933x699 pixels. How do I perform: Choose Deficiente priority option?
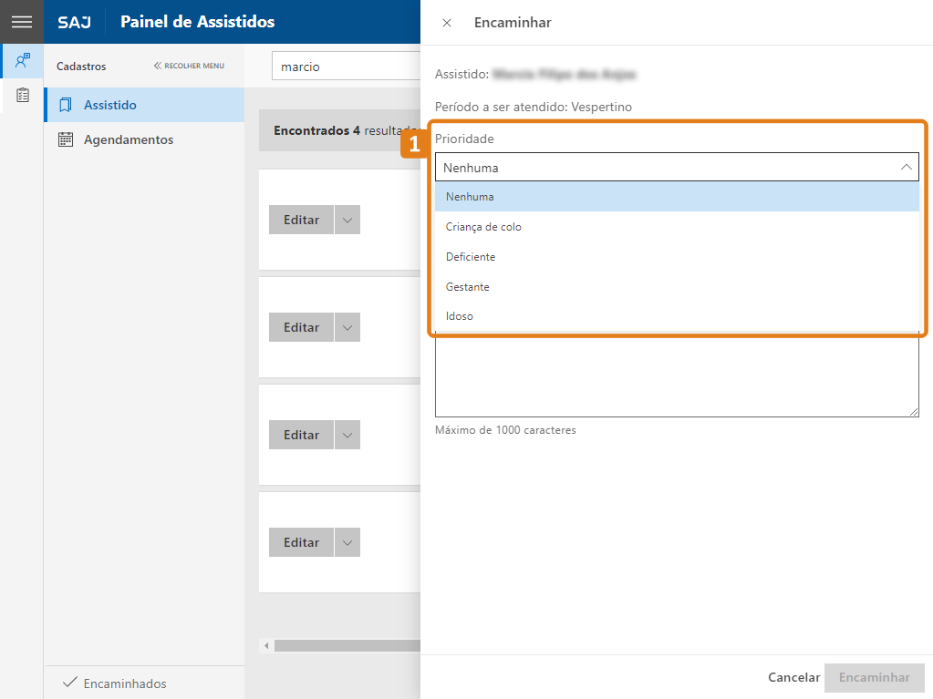point(677,257)
